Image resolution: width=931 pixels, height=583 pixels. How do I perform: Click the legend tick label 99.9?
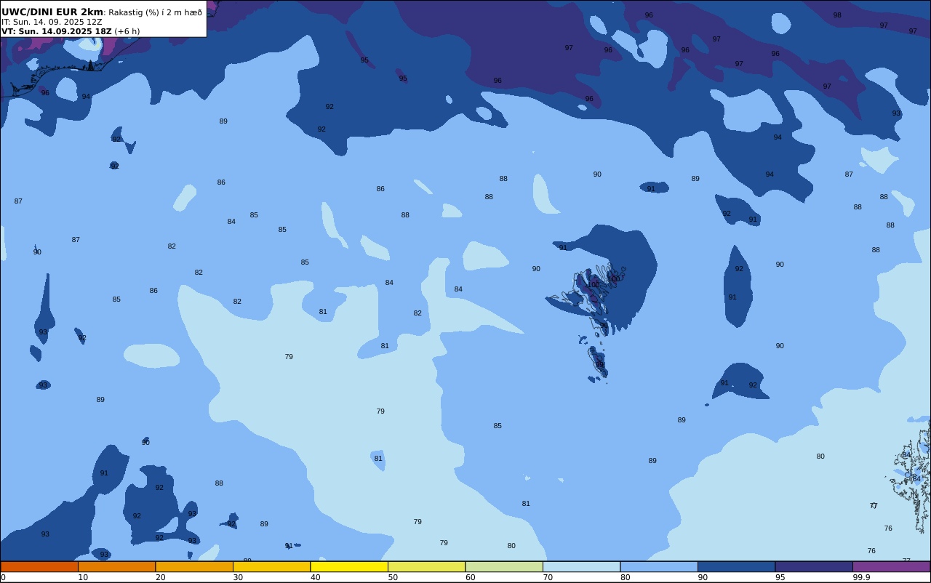click(861, 577)
